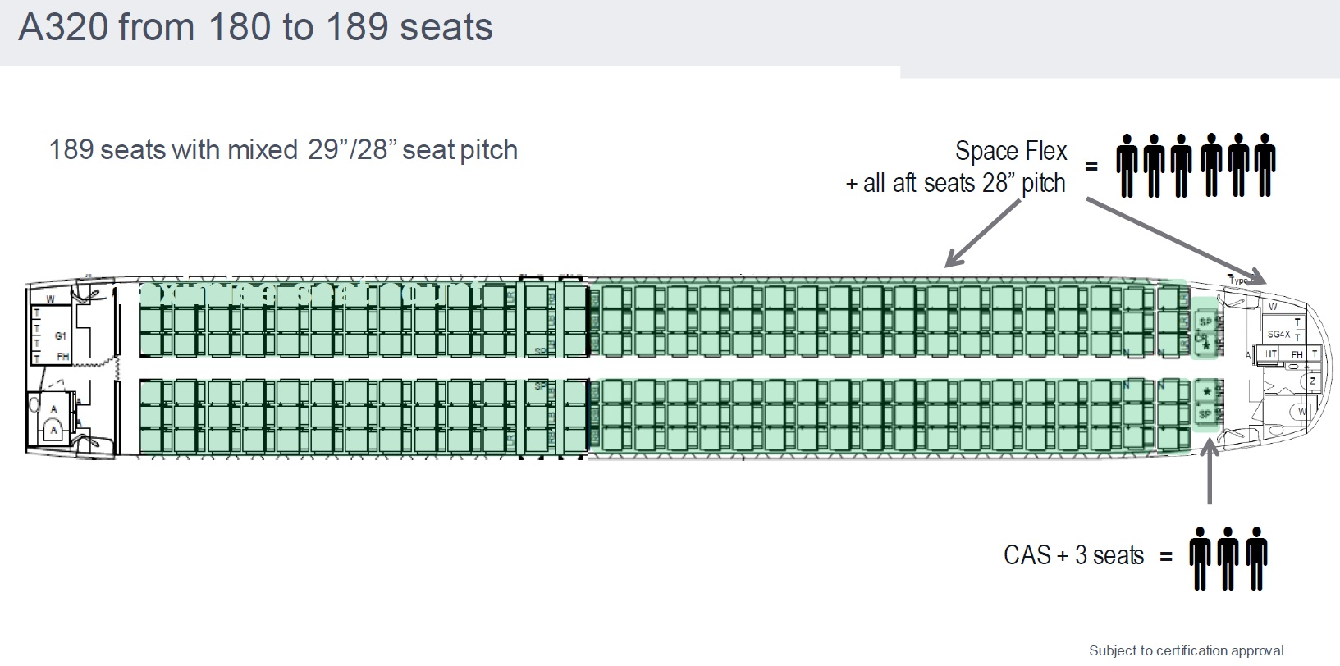Click the six-passenger icon group beside Space Flex
1340x666 pixels.
pyautogui.click(x=1196, y=166)
